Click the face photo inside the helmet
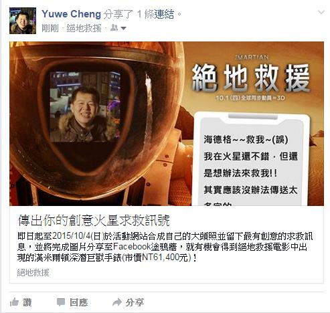The image size is (330, 313). [x=86, y=107]
